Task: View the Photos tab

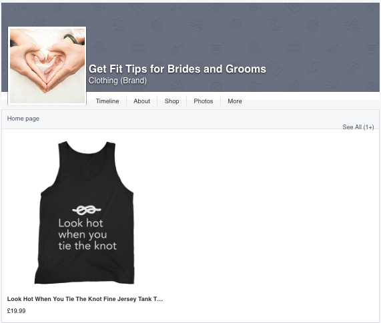Action: [x=204, y=101]
